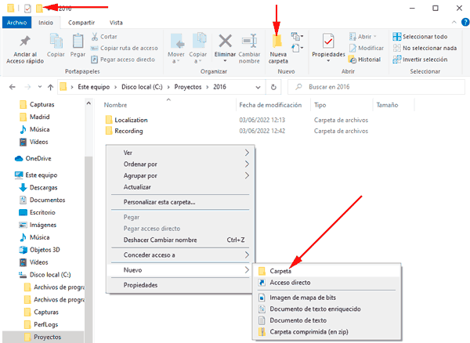
Task: Open the Fácil acceso dropdown icon
Action: tap(297, 48)
